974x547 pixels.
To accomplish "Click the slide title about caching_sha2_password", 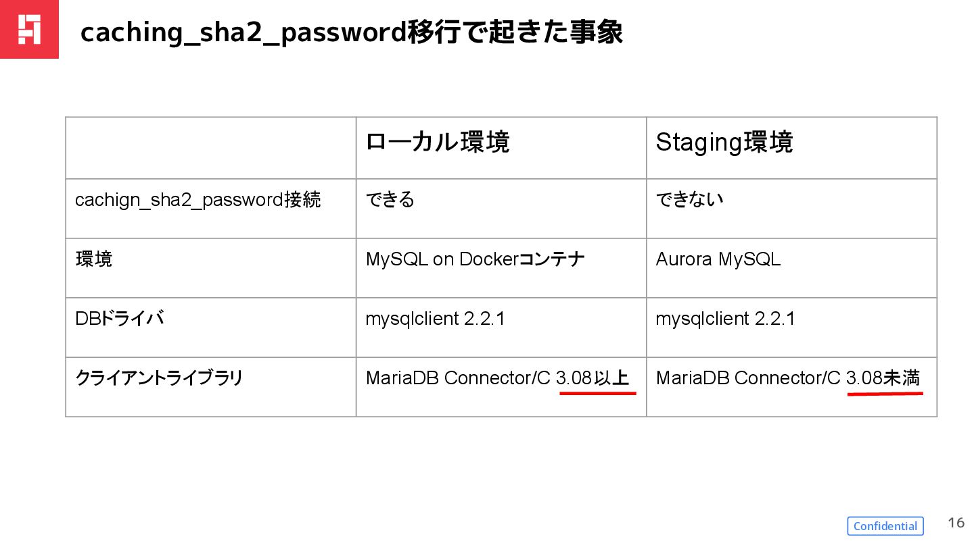I will coord(351,32).
